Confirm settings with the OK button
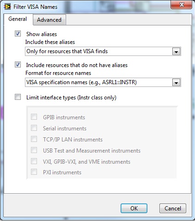Viewport: 195px width, 221px height. coord(134,209)
